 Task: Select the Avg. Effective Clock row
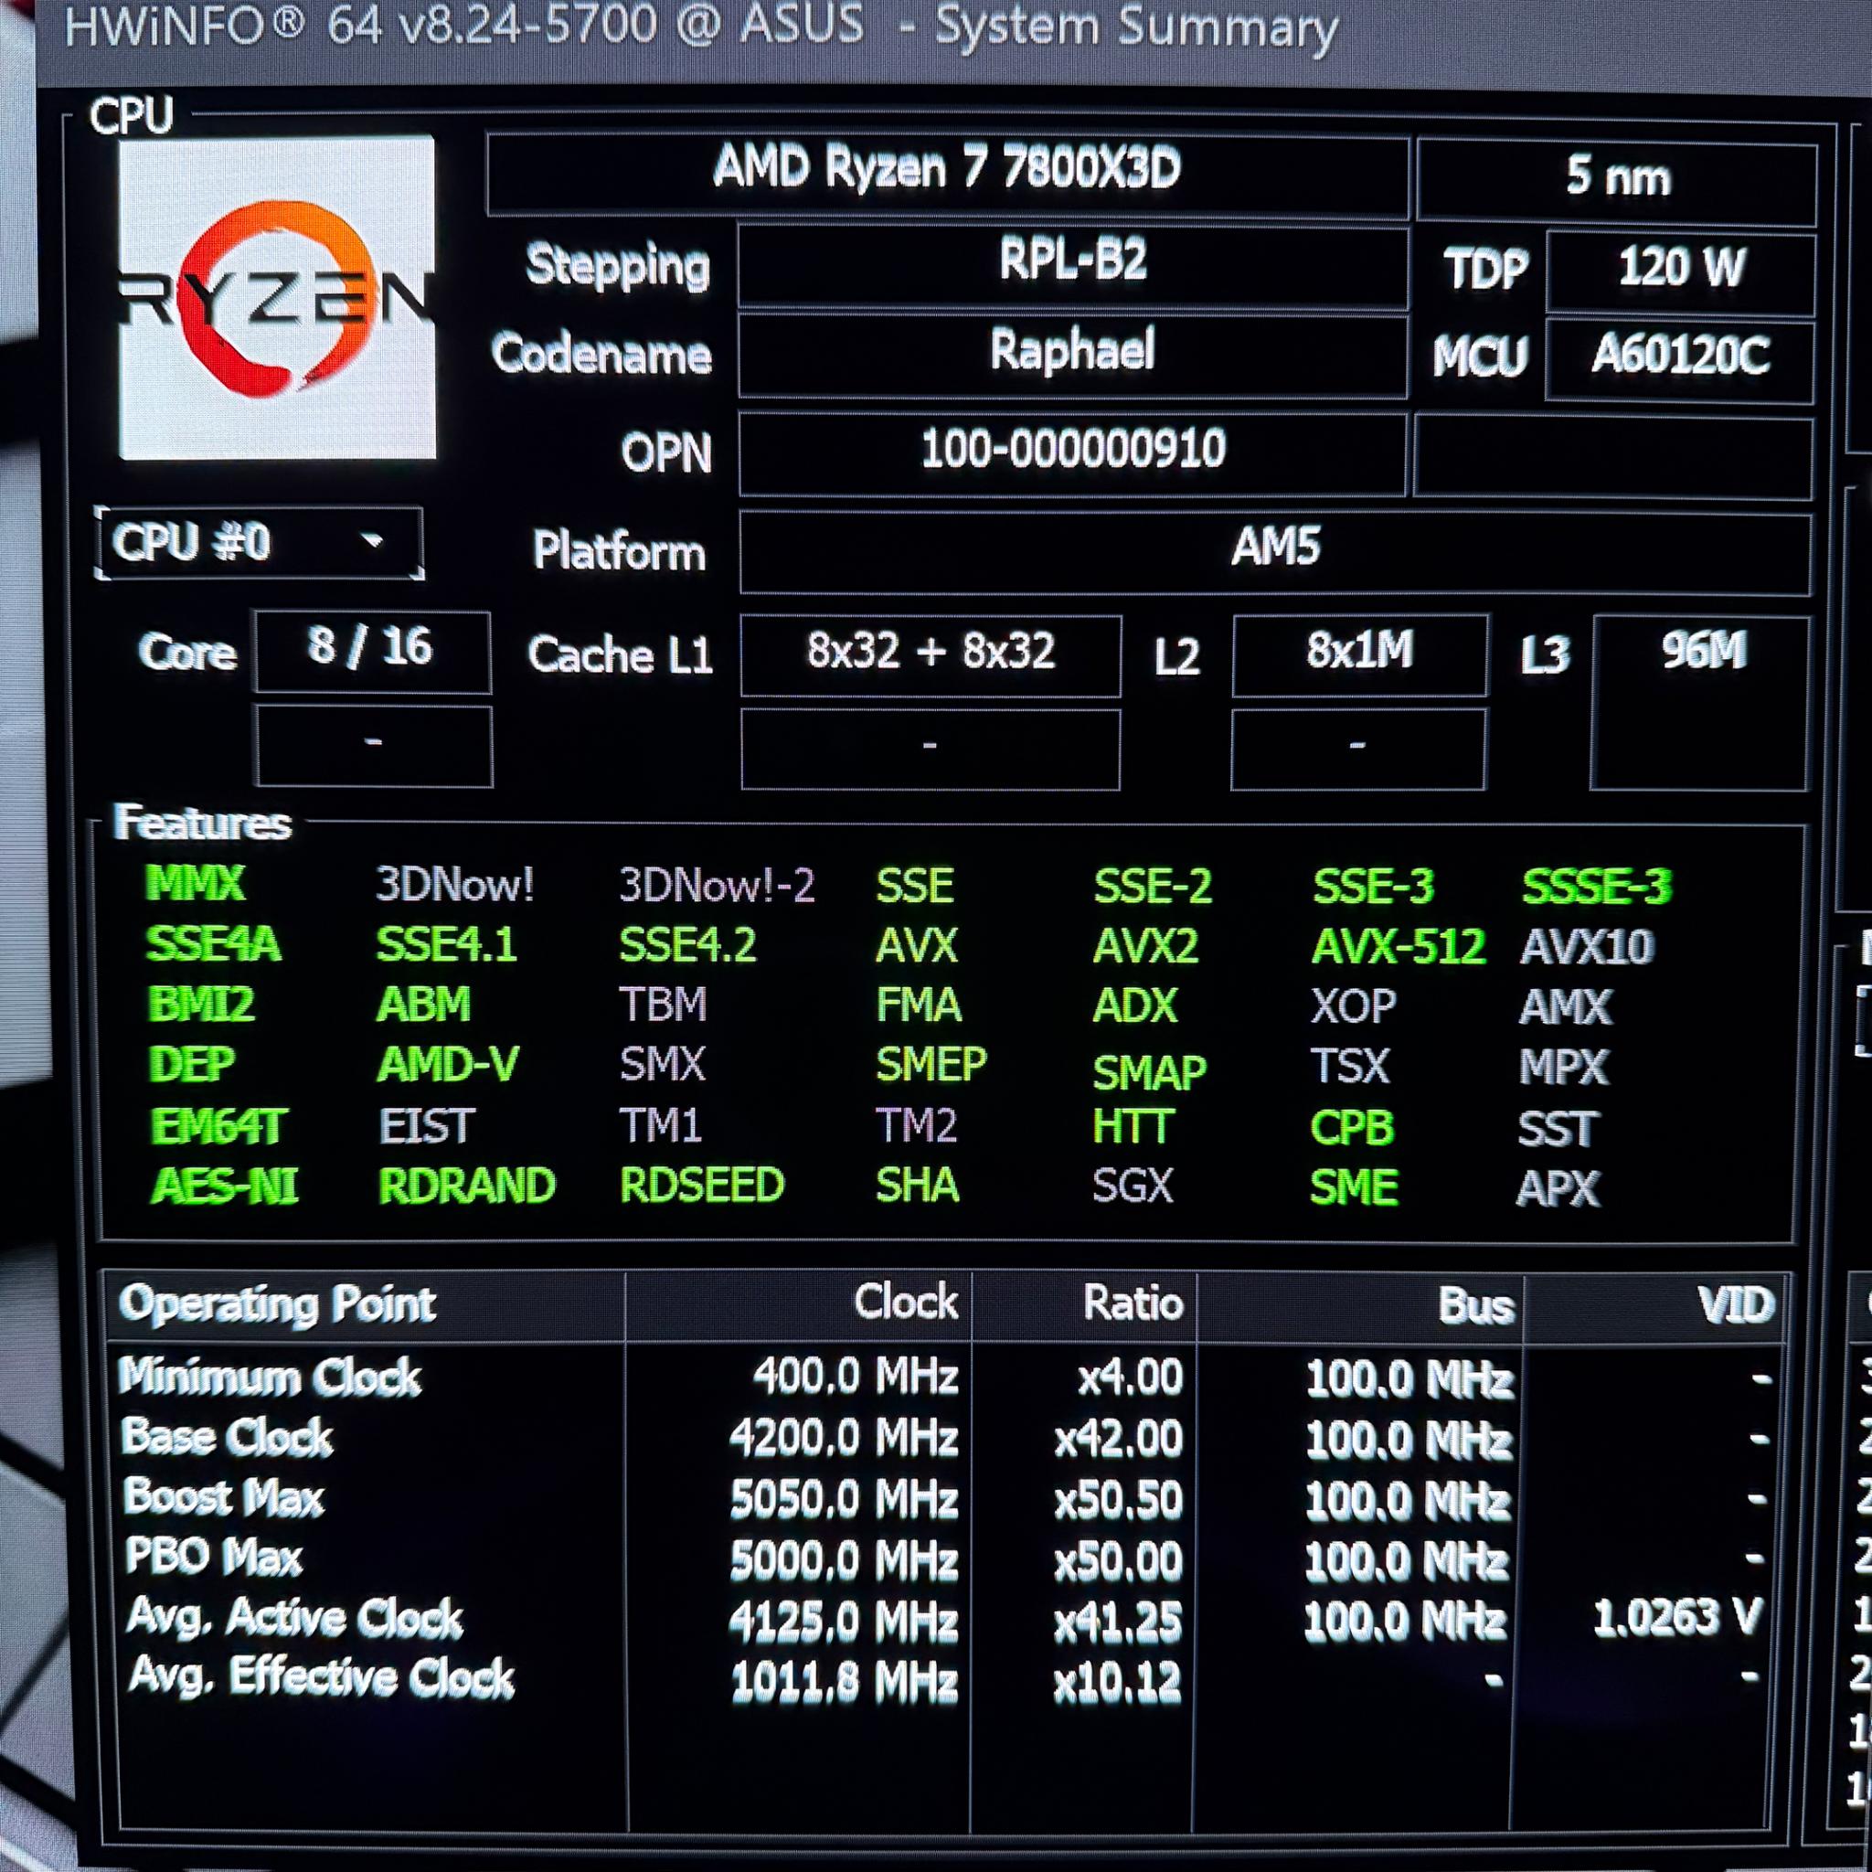click(x=946, y=1679)
